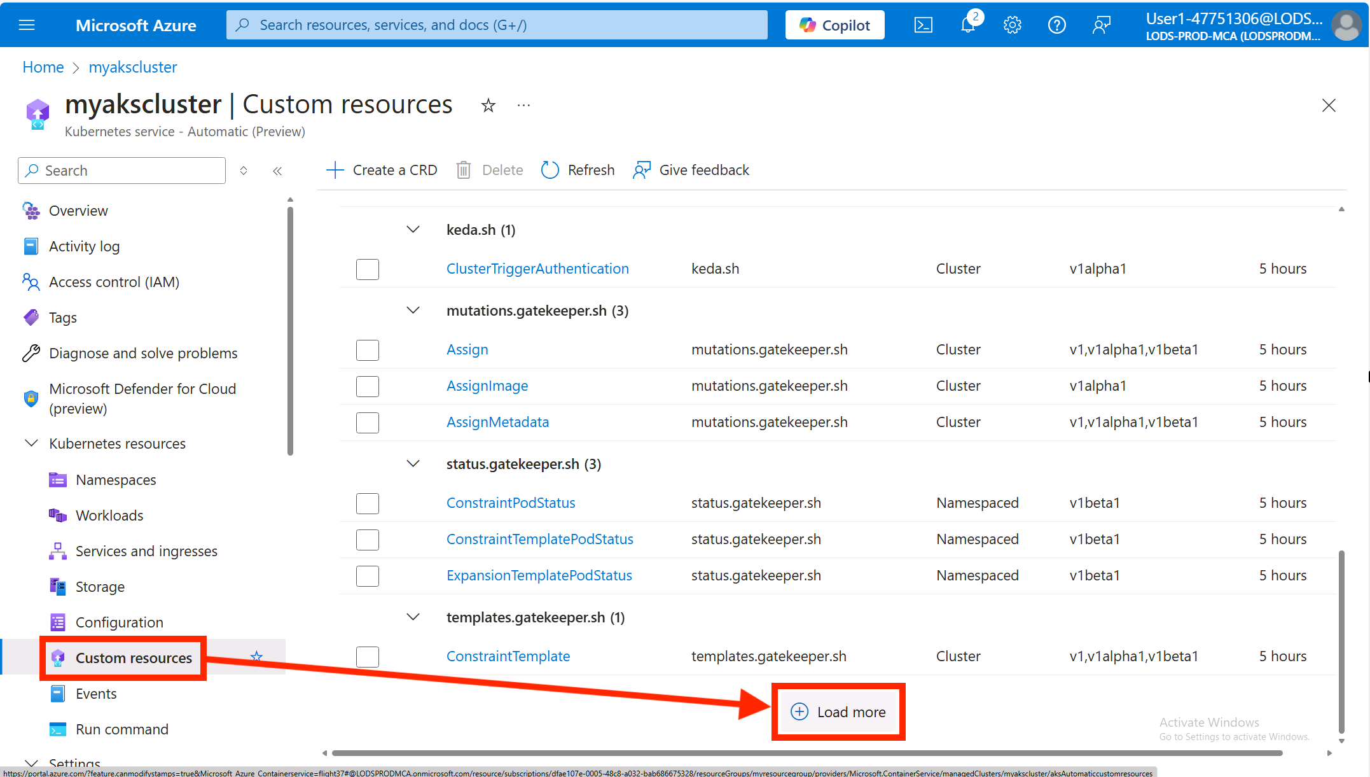Focus the sidebar Search field
1370x777 pixels.
pos(121,171)
